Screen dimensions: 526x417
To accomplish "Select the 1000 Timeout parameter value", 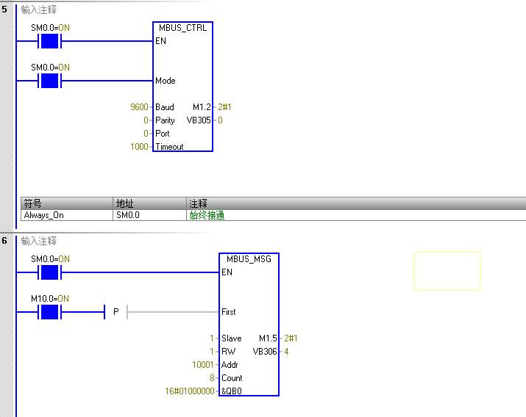I will click(x=140, y=147).
